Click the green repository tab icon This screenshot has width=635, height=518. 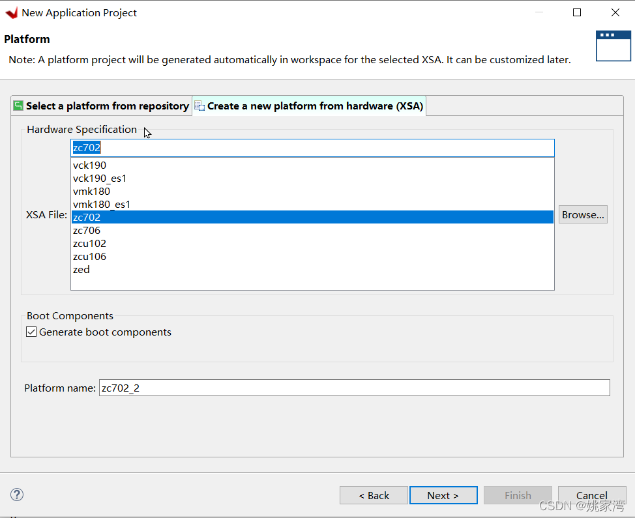click(x=18, y=106)
